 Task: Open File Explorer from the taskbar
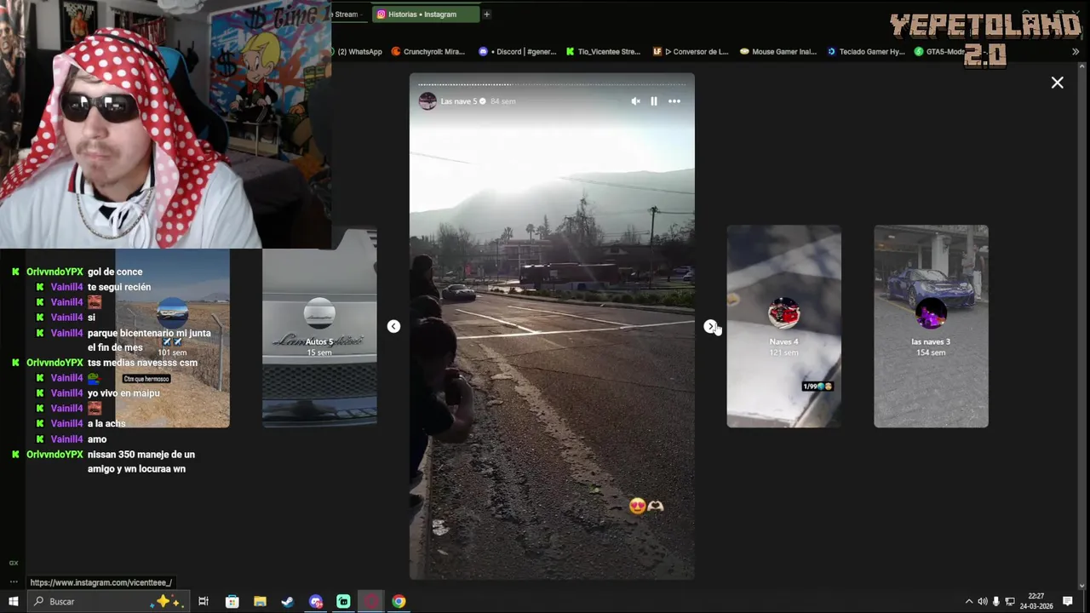(260, 601)
